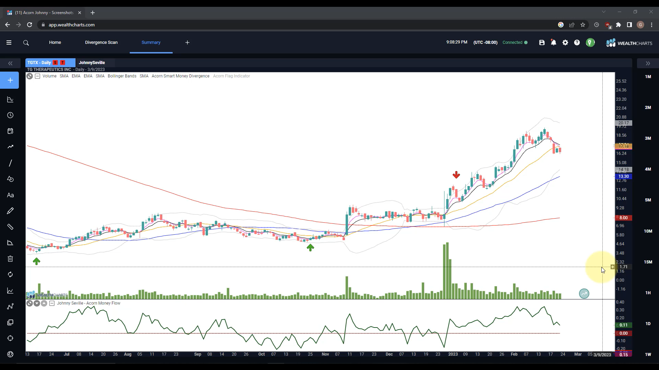The height and width of the screenshot is (370, 659).
Task: Select the trend indicator tool
Action: 10,147
